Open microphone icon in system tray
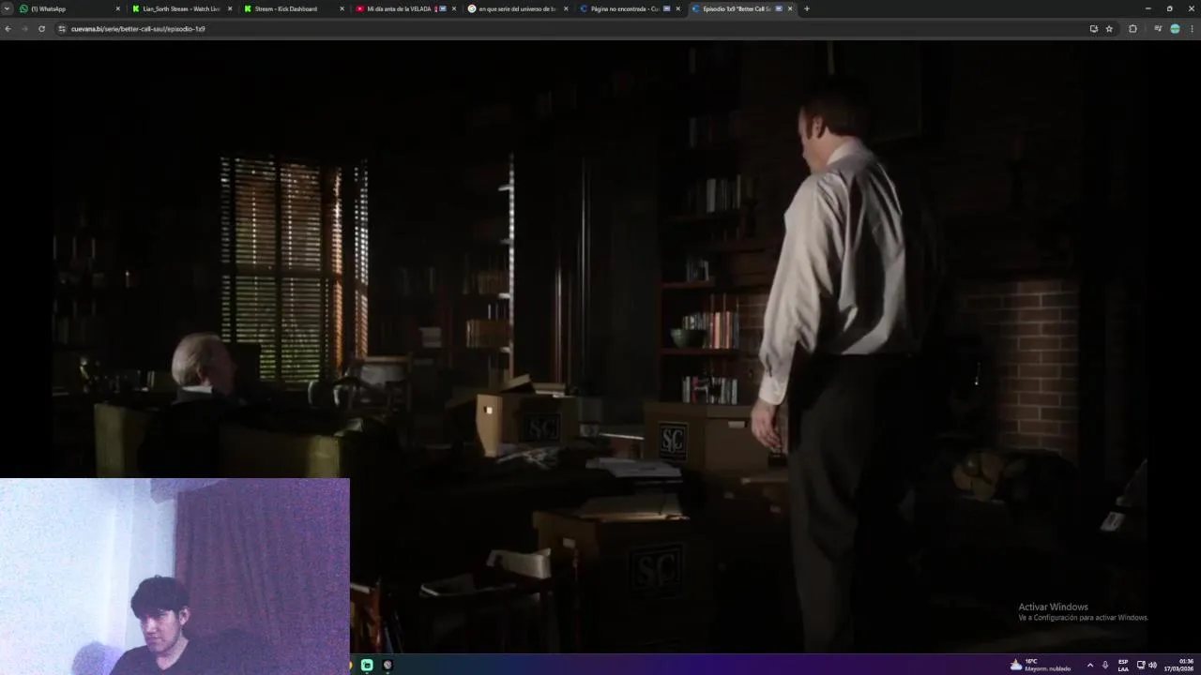The height and width of the screenshot is (675, 1201). 1105,665
